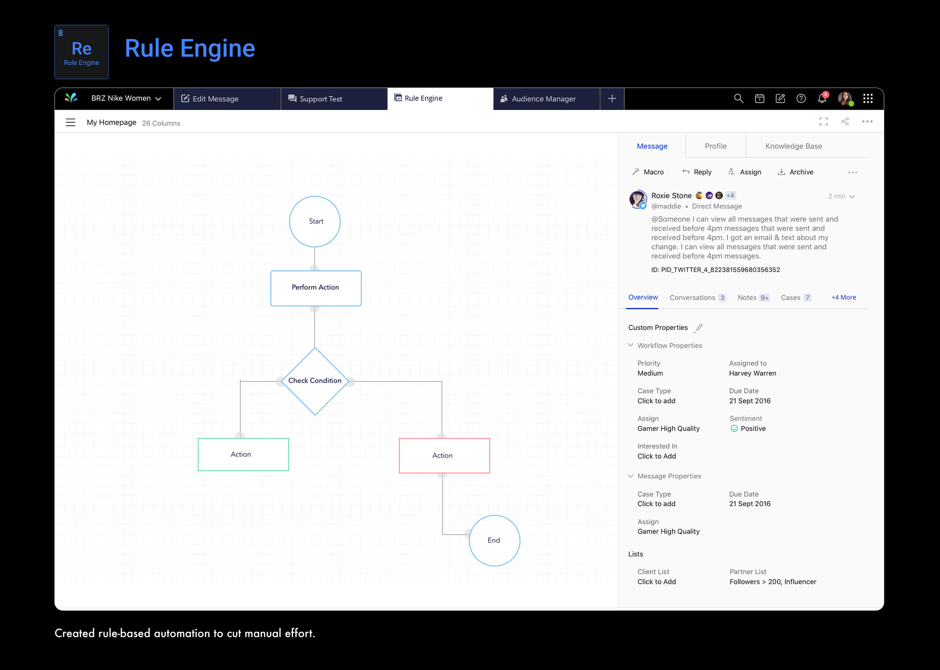Open the search magnifier icon
The height and width of the screenshot is (670, 940).
tap(738, 98)
